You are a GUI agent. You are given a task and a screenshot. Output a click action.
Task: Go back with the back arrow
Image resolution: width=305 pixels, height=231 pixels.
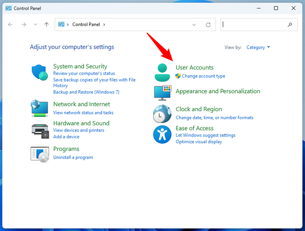tap(10, 24)
